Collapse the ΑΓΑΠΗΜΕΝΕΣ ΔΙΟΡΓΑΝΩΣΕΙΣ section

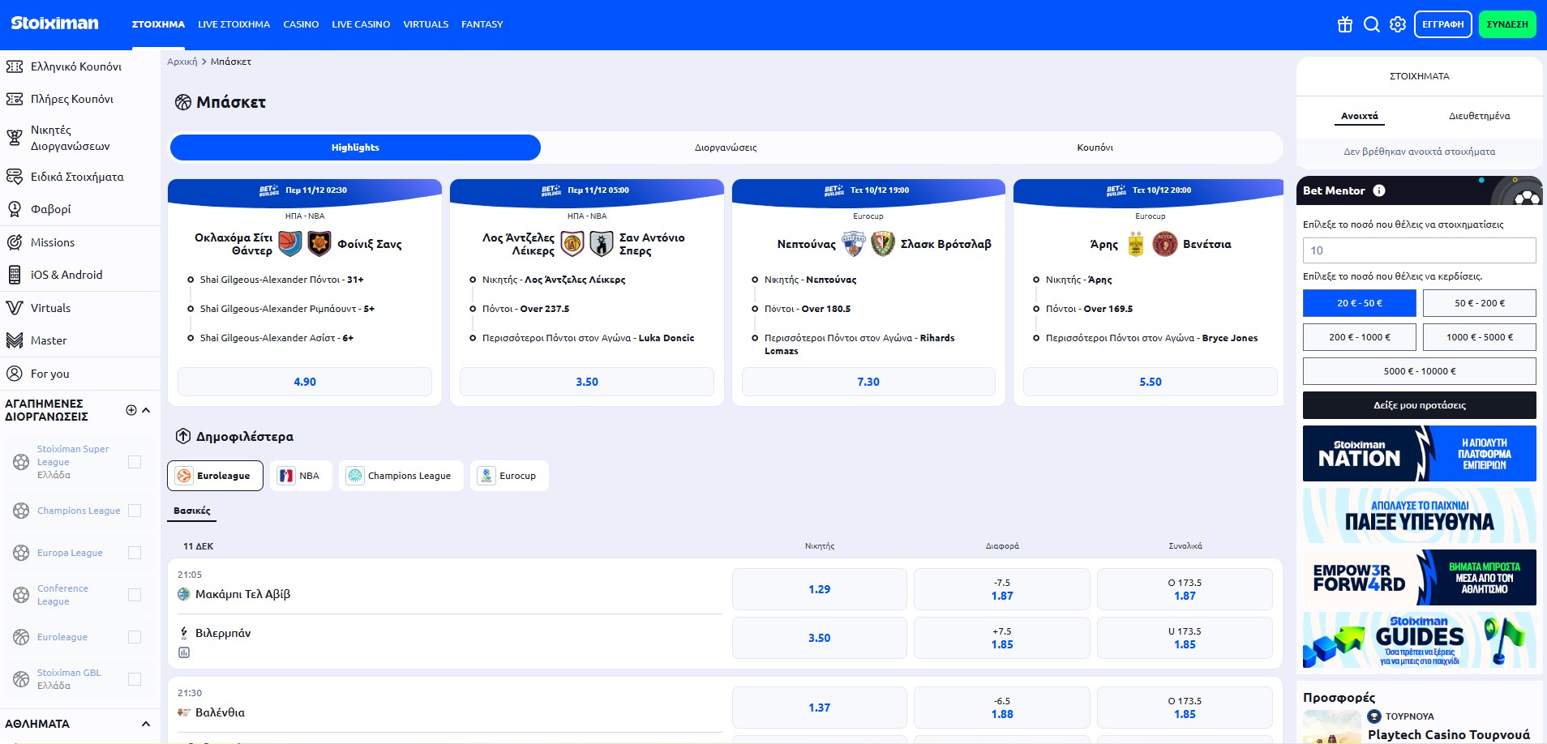pos(147,410)
